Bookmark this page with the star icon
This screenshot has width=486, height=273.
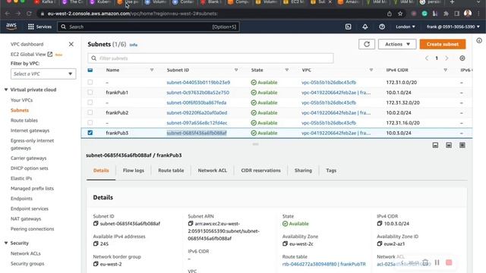click(400, 14)
